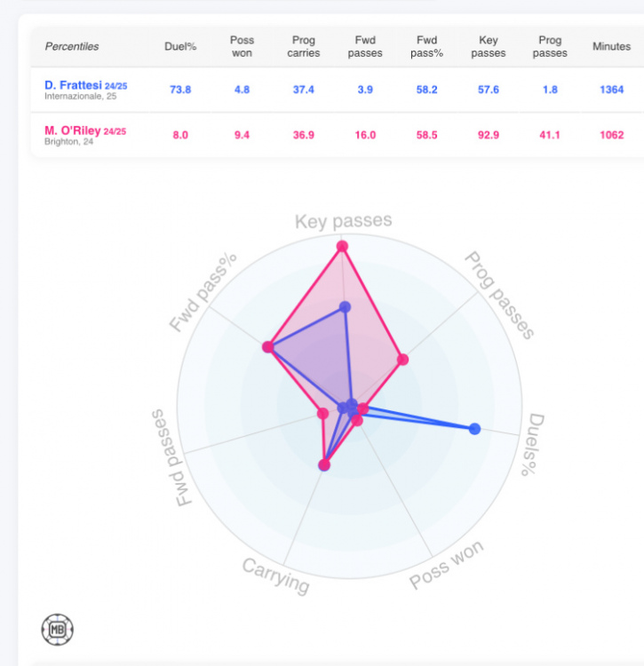Click the Duel% column header
644x666 pixels.
180,46
